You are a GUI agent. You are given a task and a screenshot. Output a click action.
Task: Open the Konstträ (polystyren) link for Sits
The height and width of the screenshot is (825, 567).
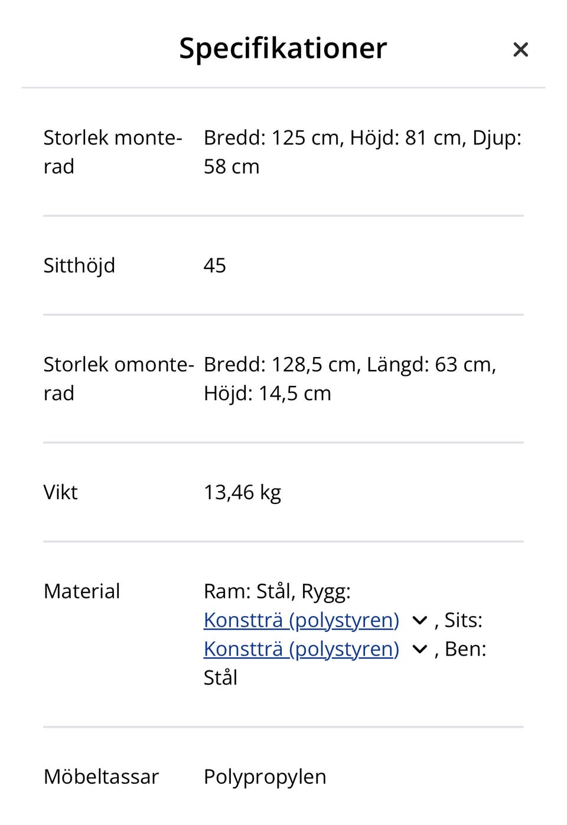click(301, 649)
